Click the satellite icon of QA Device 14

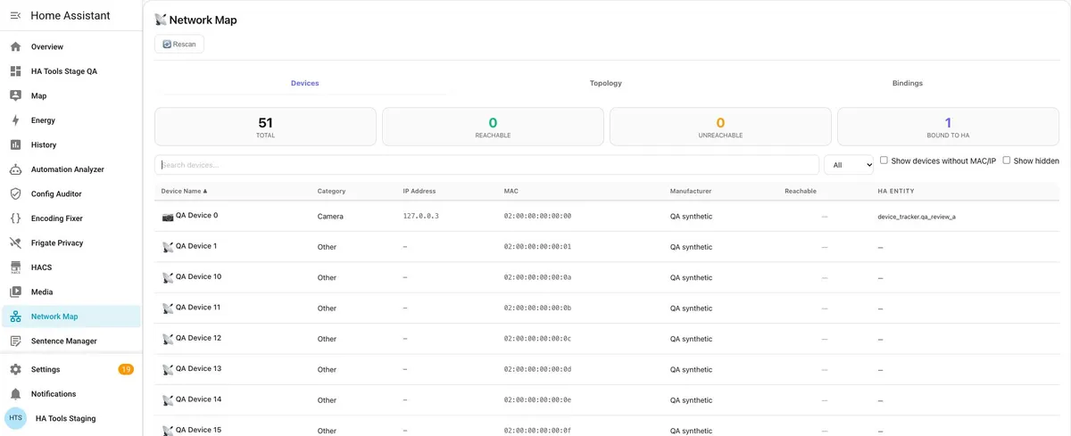168,400
